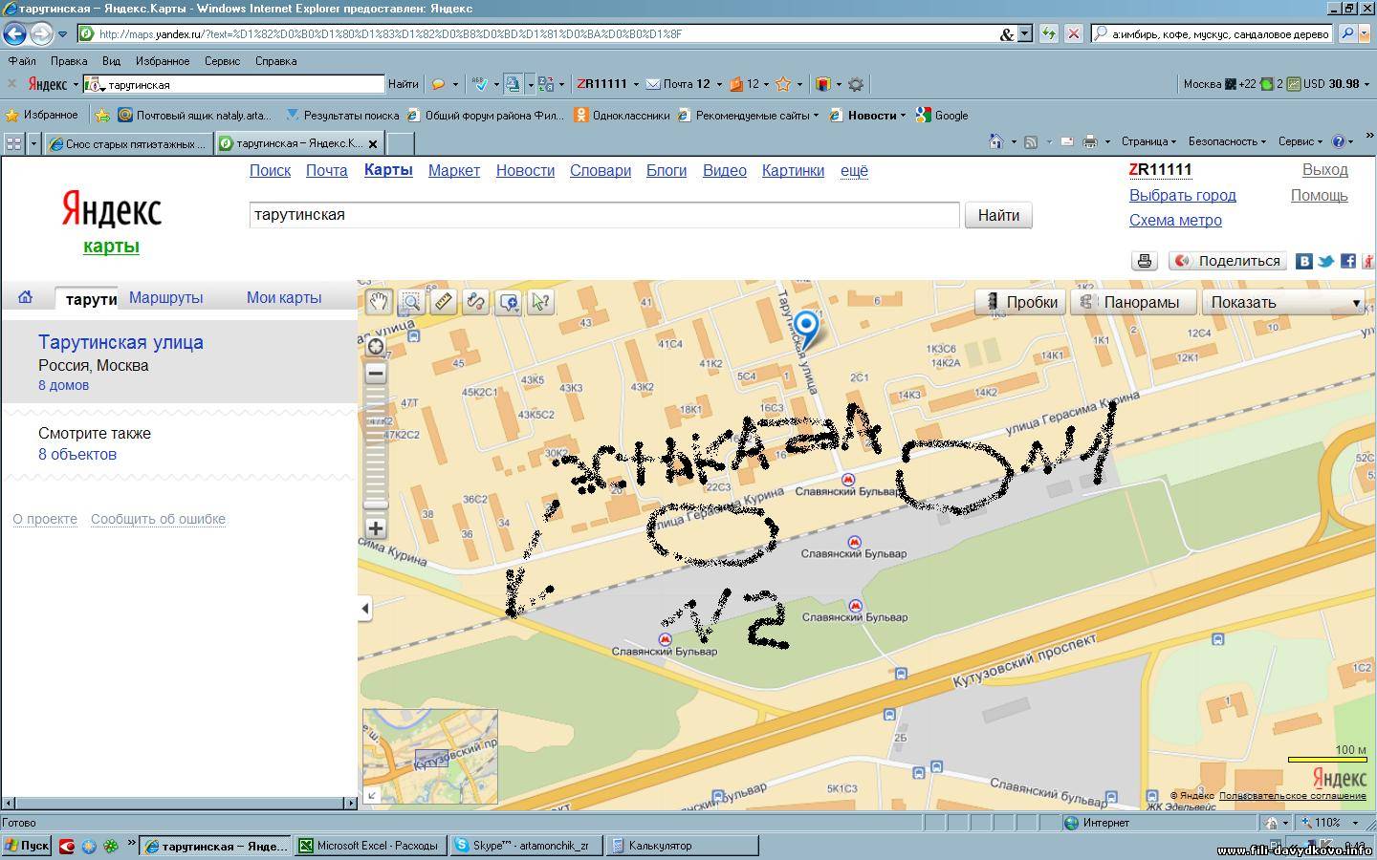This screenshot has height=860, width=1377.
Task: Click the map zoom level slider handle
Action: click(x=376, y=504)
